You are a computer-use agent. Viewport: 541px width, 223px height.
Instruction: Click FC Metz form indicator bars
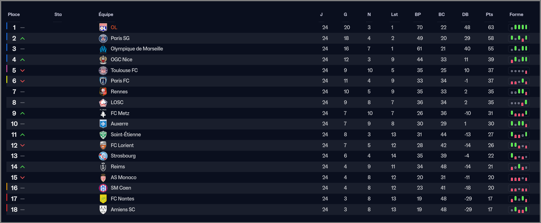point(519,113)
